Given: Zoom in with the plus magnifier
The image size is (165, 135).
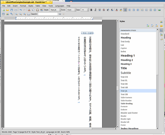Looking at the screenshot, I should pyautogui.click(x=25, y=14).
